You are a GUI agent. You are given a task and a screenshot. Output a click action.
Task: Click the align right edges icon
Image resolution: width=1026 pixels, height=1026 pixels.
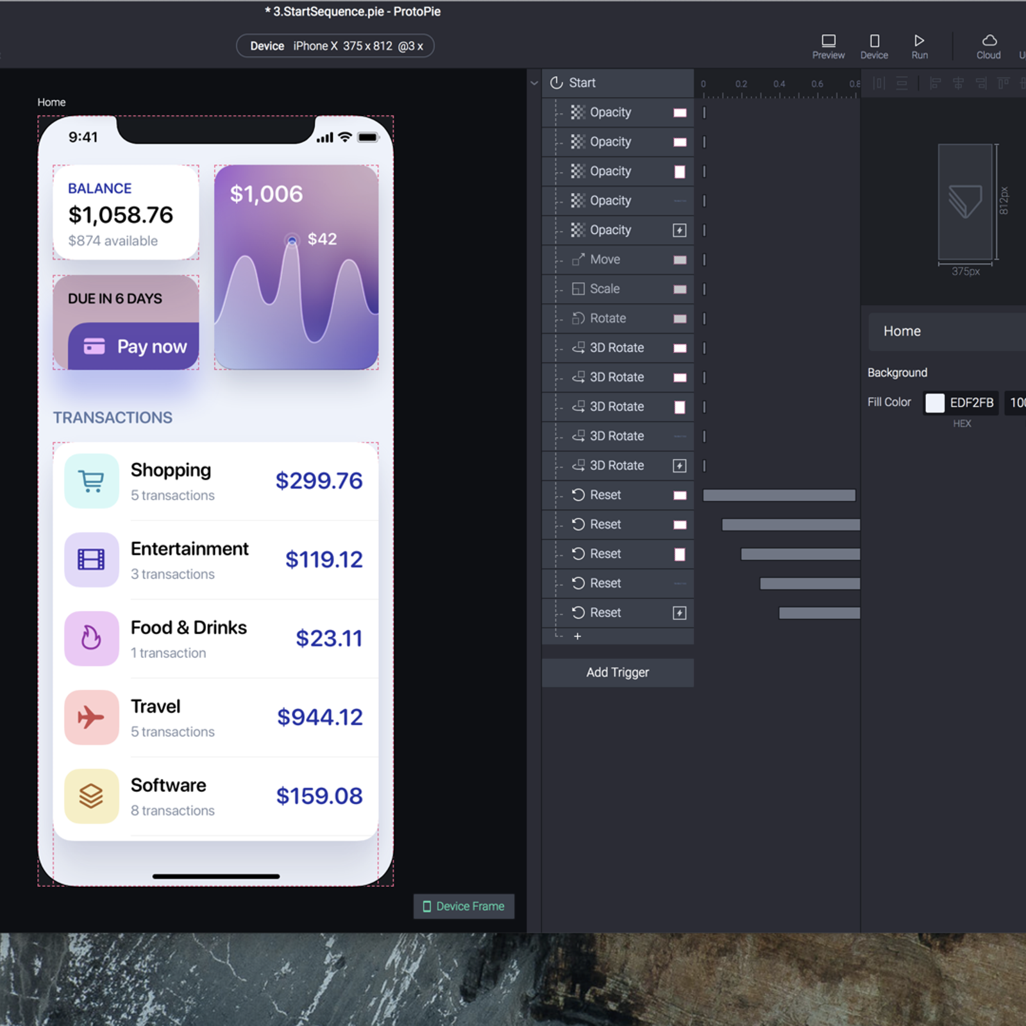tap(981, 83)
